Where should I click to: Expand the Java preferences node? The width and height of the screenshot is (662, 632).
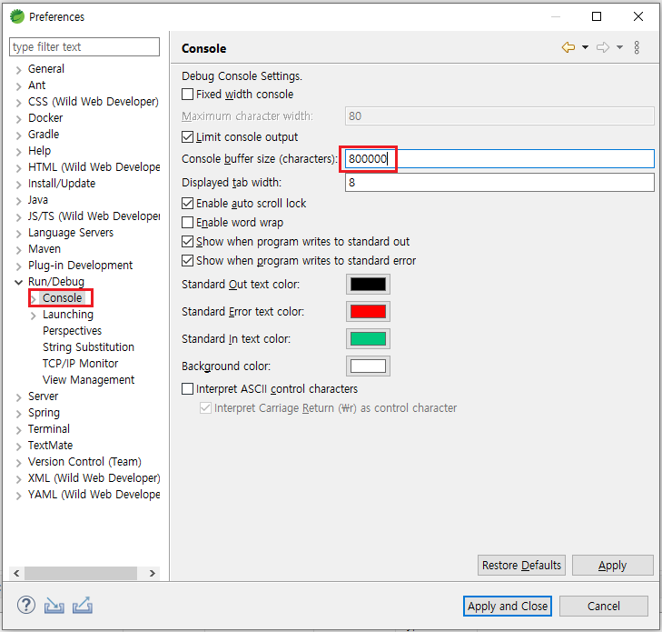click(18, 200)
